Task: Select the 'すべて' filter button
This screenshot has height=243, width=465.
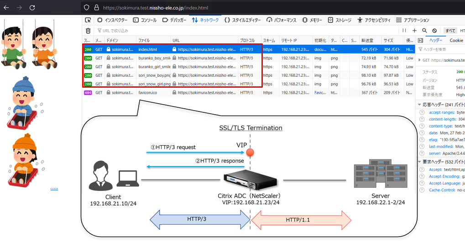Action: (x=450, y=31)
